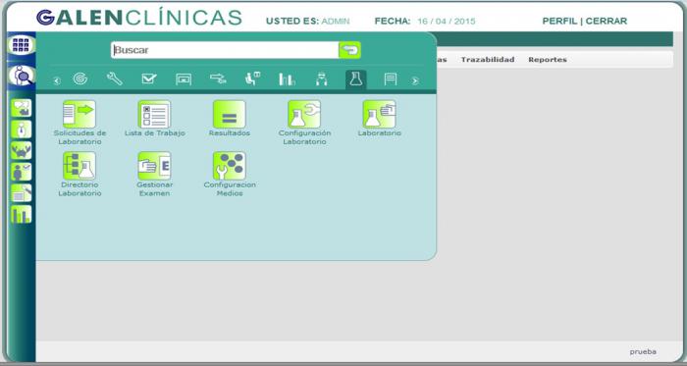Click the sidebar crab-shaped icon
The height and width of the screenshot is (366, 687).
point(21,150)
